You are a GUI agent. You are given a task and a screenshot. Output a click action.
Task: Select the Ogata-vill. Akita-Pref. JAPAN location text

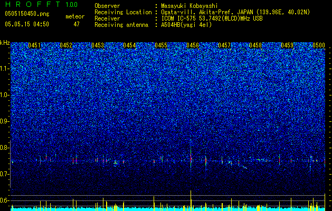click(x=235, y=12)
